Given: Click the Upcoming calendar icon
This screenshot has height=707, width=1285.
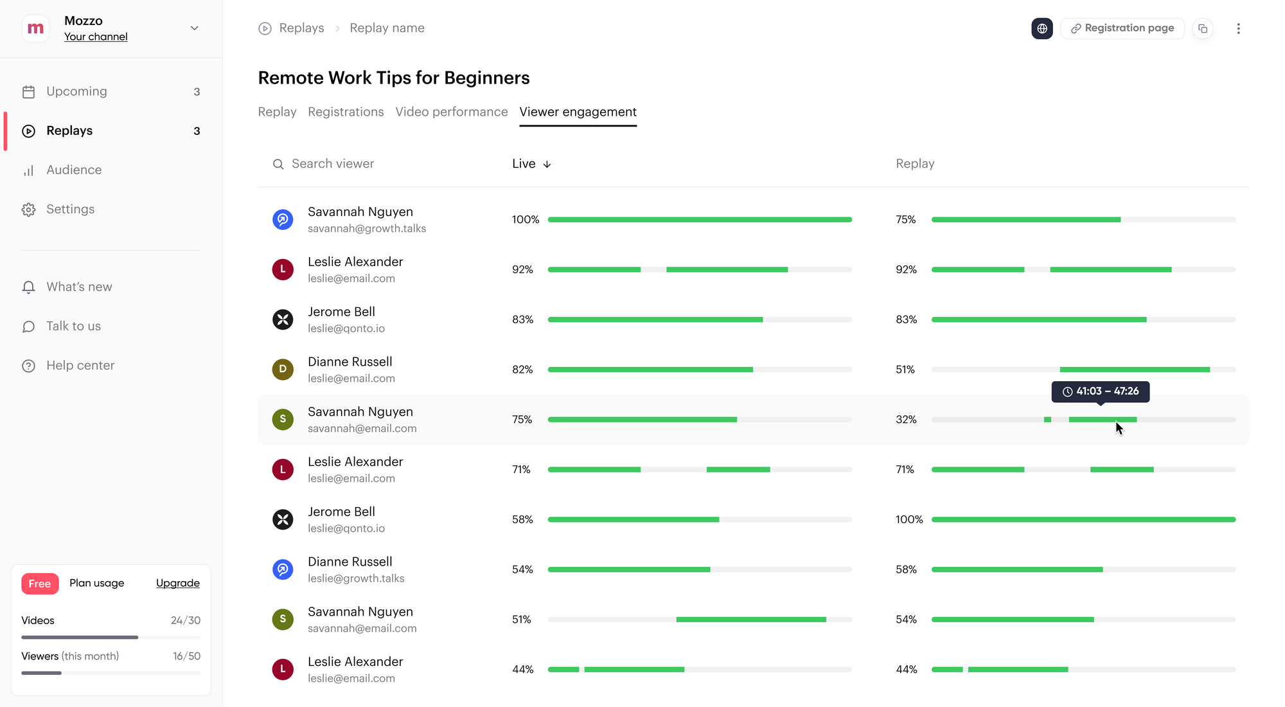Looking at the screenshot, I should click(x=28, y=92).
